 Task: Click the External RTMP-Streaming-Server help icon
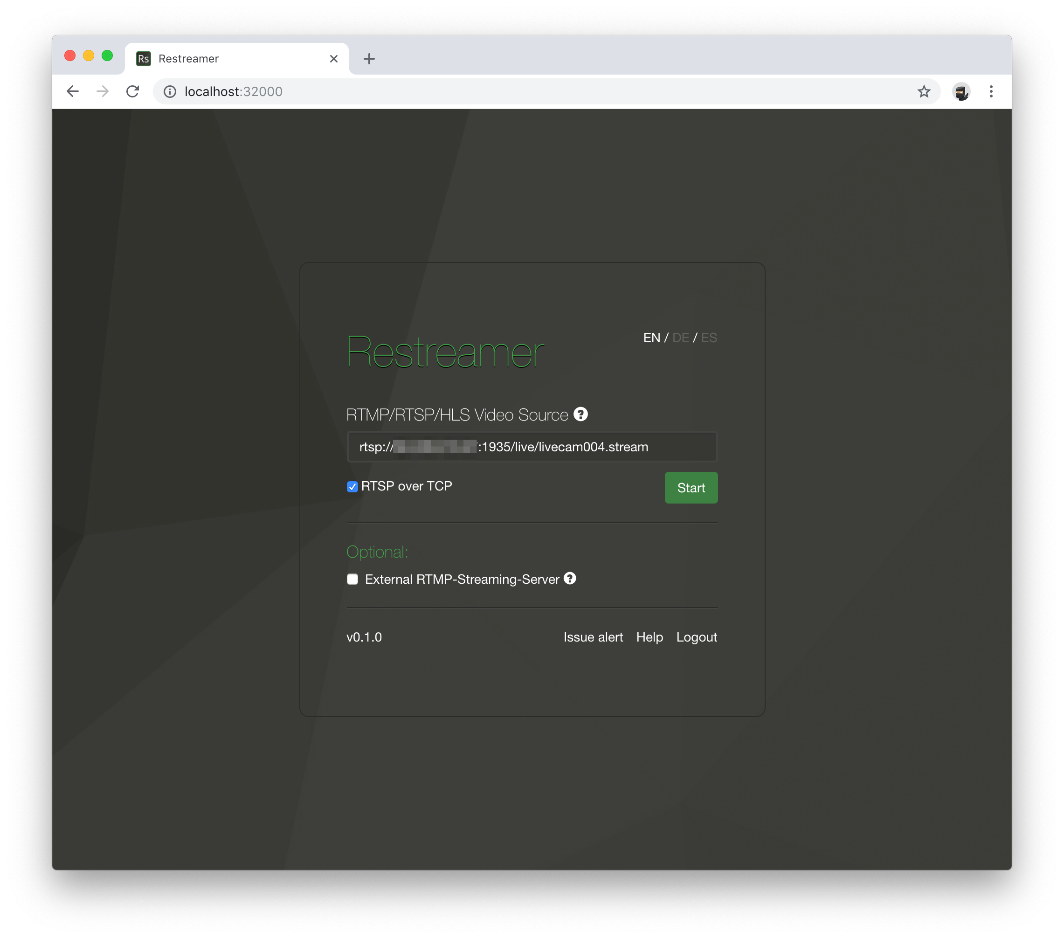(x=570, y=578)
